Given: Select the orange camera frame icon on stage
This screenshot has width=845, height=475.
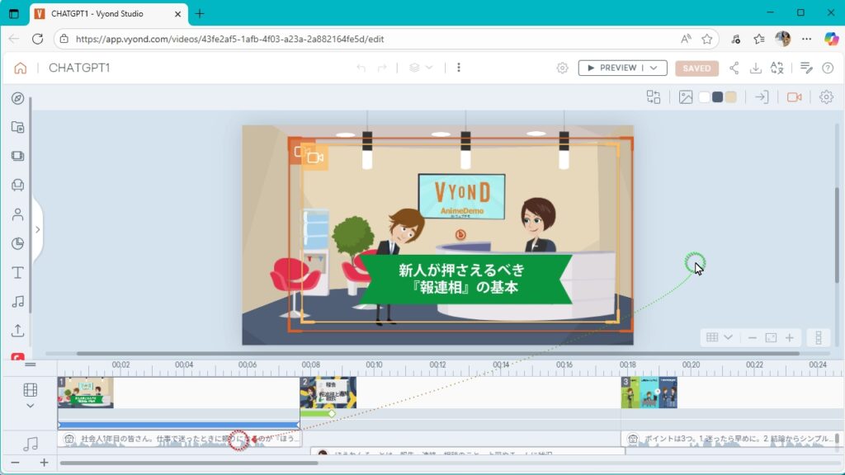Looking at the screenshot, I should pyautogui.click(x=298, y=152).
